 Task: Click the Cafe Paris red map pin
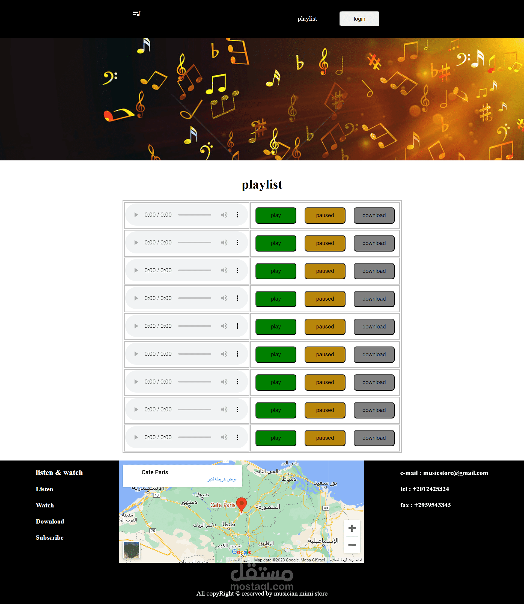[242, 504]
